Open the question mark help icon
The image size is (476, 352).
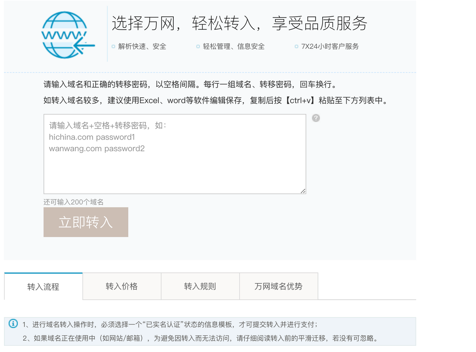[x=316, y=118]
